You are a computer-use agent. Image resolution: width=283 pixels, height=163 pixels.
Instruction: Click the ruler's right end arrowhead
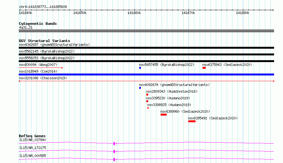[x=273, y=10]
